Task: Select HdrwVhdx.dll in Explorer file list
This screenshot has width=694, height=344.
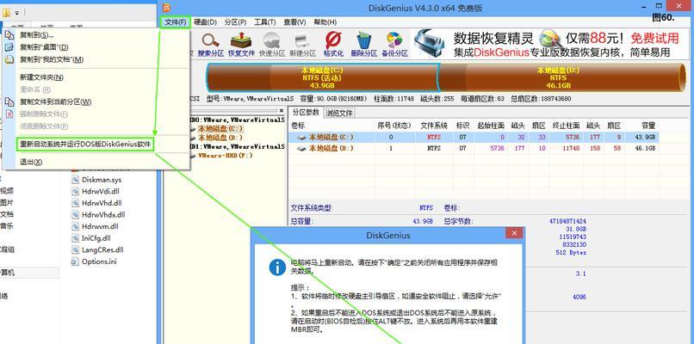Action: pos(103,214)
